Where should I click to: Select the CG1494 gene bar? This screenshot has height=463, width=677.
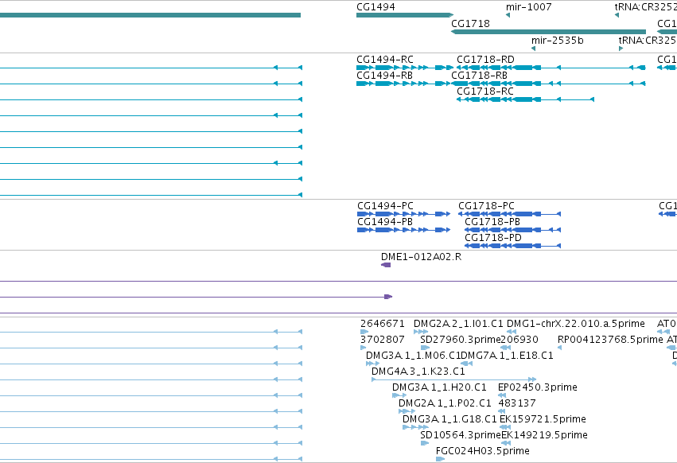click(x=405, y=15)
